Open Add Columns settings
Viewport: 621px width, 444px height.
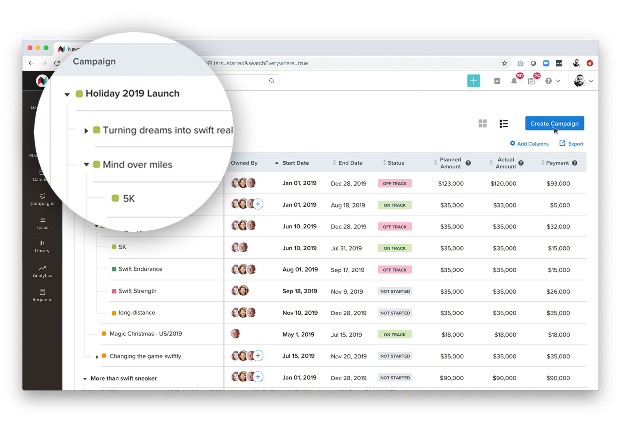coord(529,144)
